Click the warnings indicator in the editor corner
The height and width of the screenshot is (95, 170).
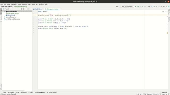[163, 11]
